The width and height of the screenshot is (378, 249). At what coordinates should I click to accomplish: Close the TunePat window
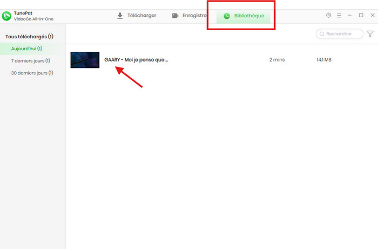373,15
